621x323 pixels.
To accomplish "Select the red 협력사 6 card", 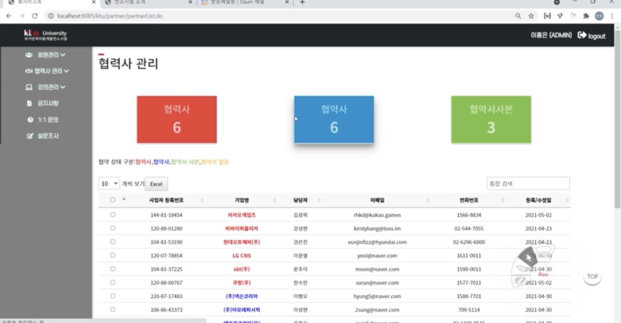I will click(x=177, y=120).
